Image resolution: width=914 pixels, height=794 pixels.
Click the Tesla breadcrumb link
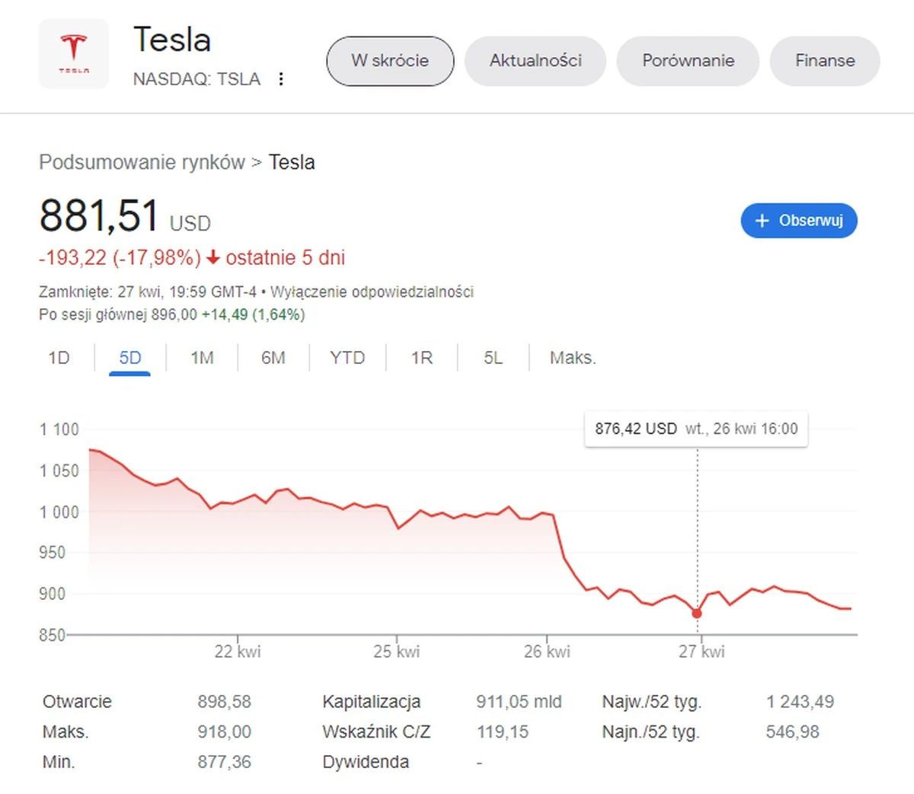[x=292, y=162]
